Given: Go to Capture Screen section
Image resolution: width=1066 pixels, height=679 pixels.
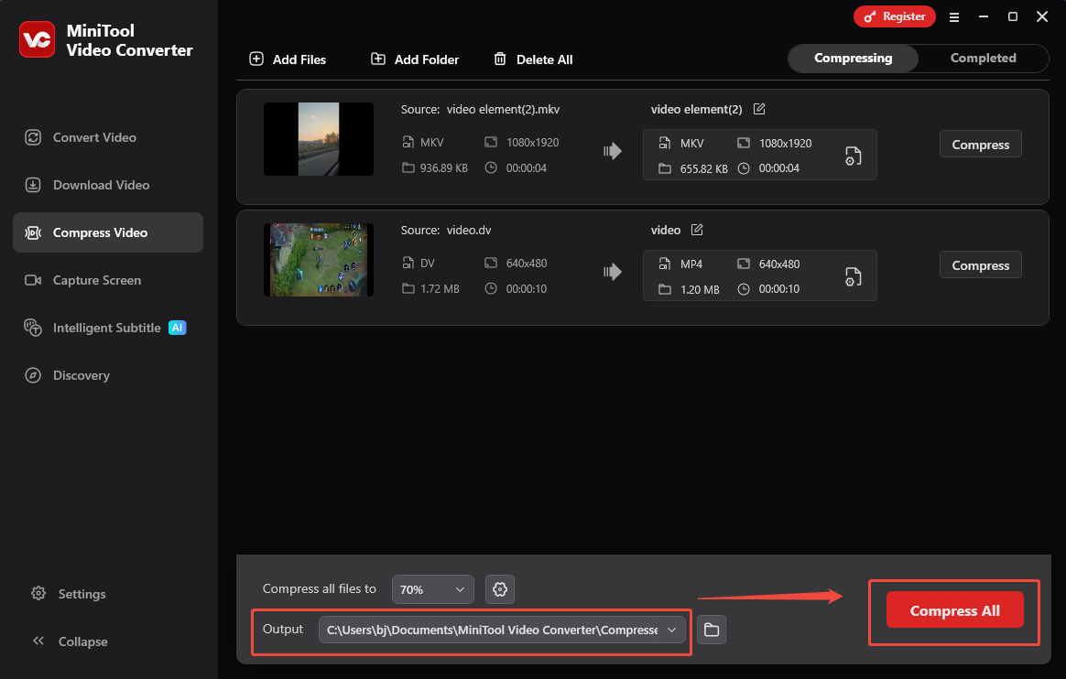Looking at the screenshot, I should pyautogui.click(x=97, y=280).
